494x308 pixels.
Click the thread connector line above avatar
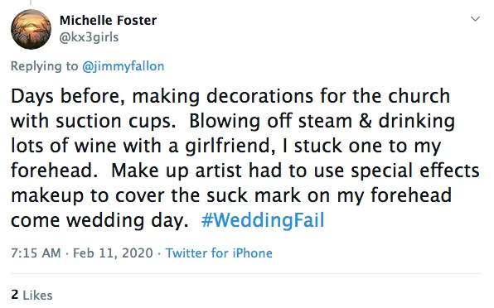point(31,2)
